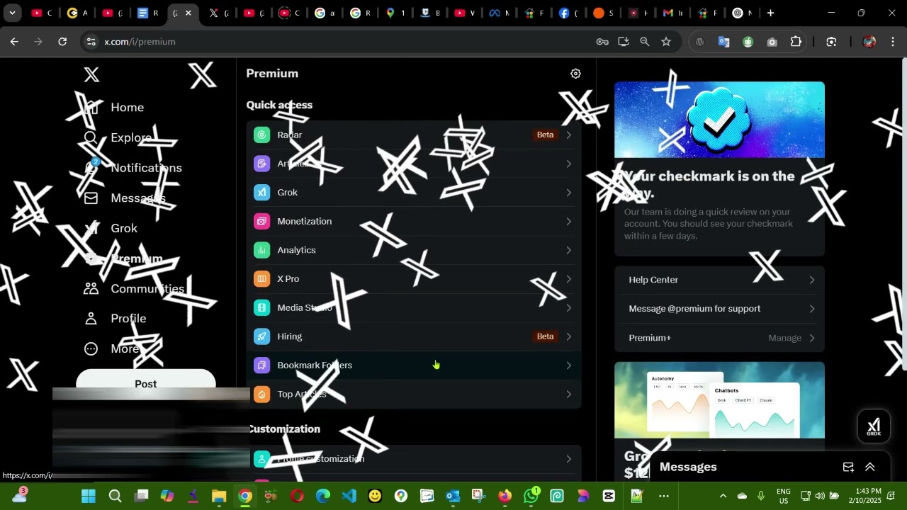
Task: Open the Grok row chevron
Action: coord(568,193)
